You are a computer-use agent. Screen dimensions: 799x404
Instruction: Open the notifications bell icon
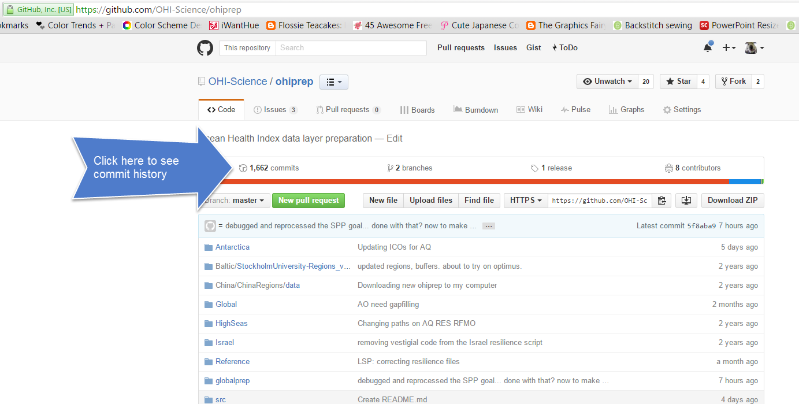pos(708,47)
